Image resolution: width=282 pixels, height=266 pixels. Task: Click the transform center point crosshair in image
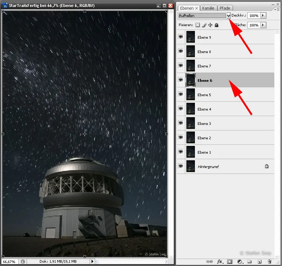click(x=85, y=134)
